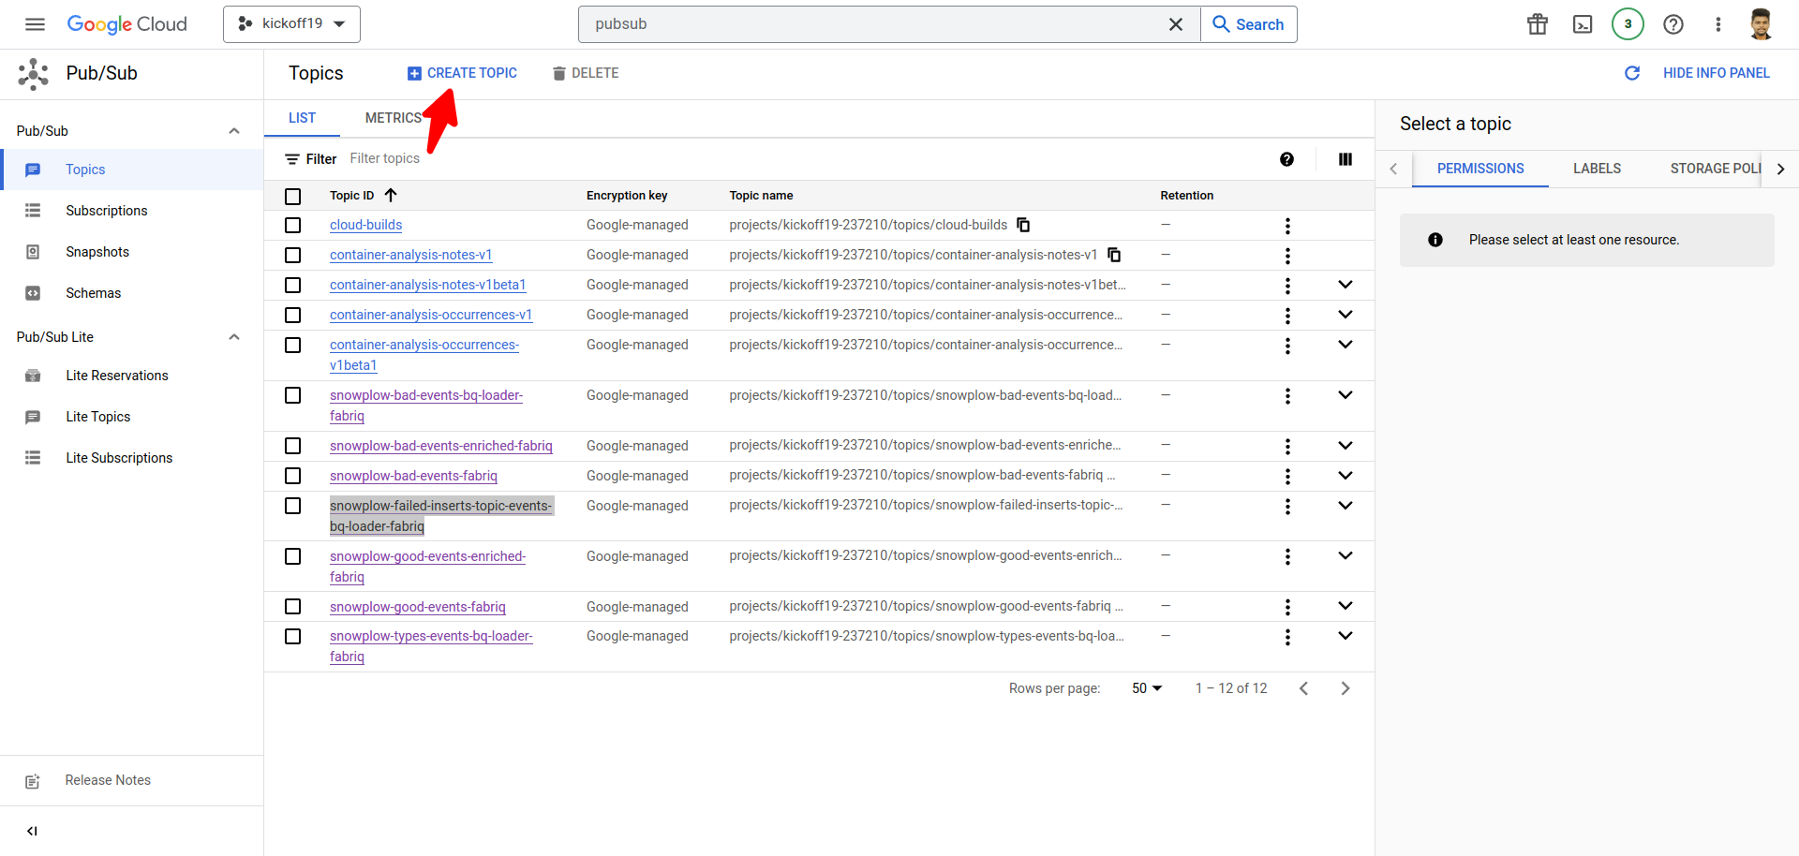Screen dimensions: 1799x856
Task: Click the DELETE button
Action: (x=586, y=73)
